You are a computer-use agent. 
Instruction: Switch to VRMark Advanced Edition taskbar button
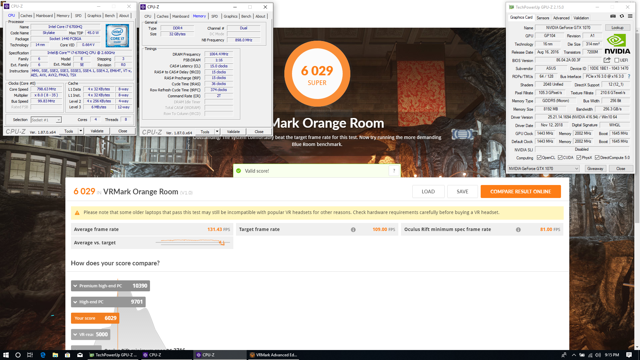click(273, 355)
